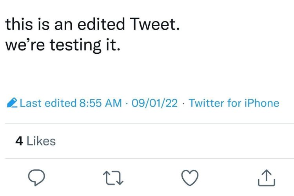This screenshot has width=294, height=196.
Task: View the "4 Likes" list
Action: pos(35,141)
